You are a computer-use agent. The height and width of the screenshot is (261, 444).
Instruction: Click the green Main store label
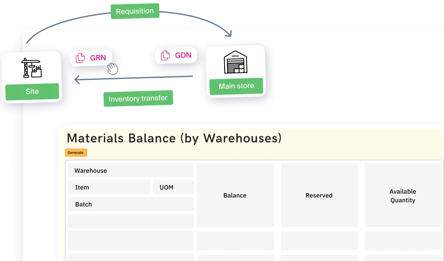point(236,86)
